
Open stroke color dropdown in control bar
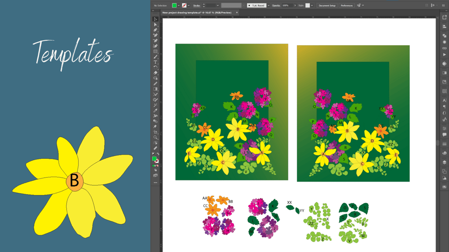pos(189,5)
